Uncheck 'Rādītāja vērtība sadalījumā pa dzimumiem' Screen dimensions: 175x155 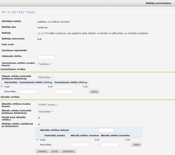[39, 124]
